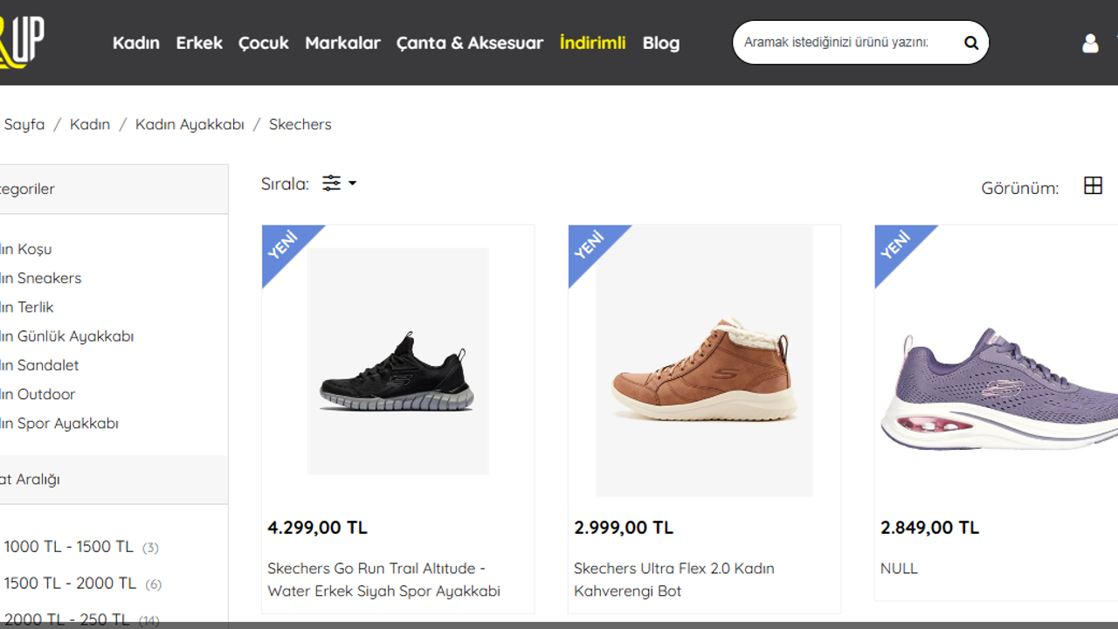The image size is (1118, 629).
Task: Go to the Blog page
Action: (x=661, y=43)
